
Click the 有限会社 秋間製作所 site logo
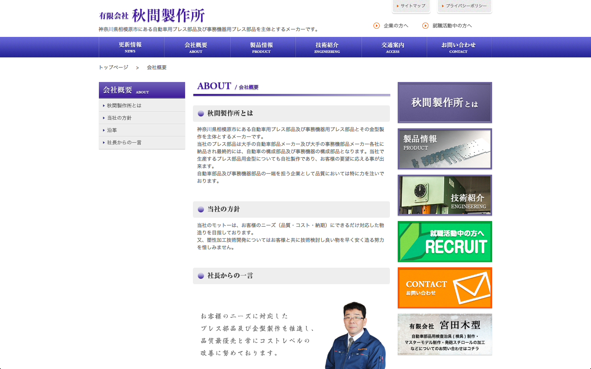coord(152,16)
